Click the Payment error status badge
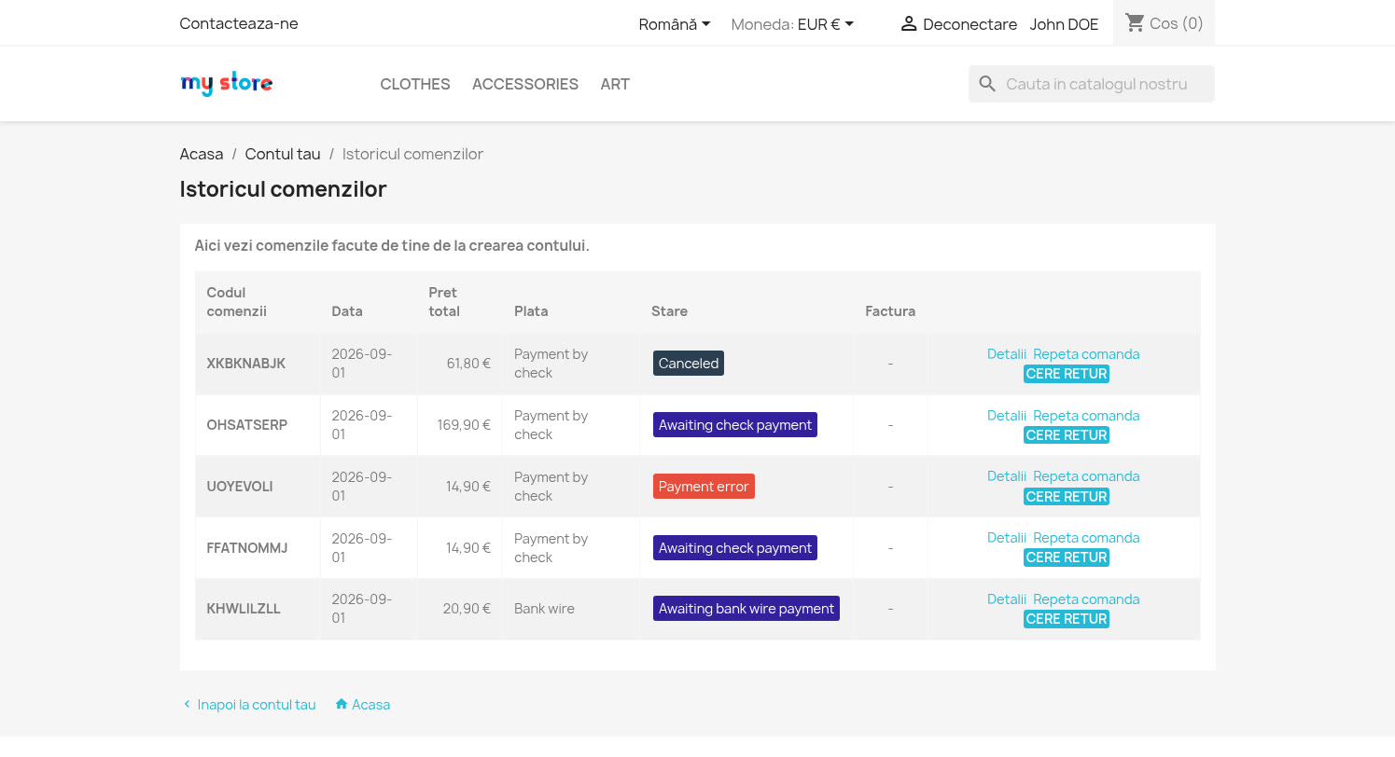The image size is (1395, 757). [x=704, y=487]
